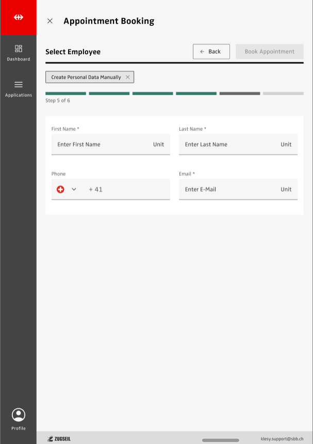Viewport: 313px width, 444px height.
Task: Open the Profile avatar icon
Action: tap(18, 415)
